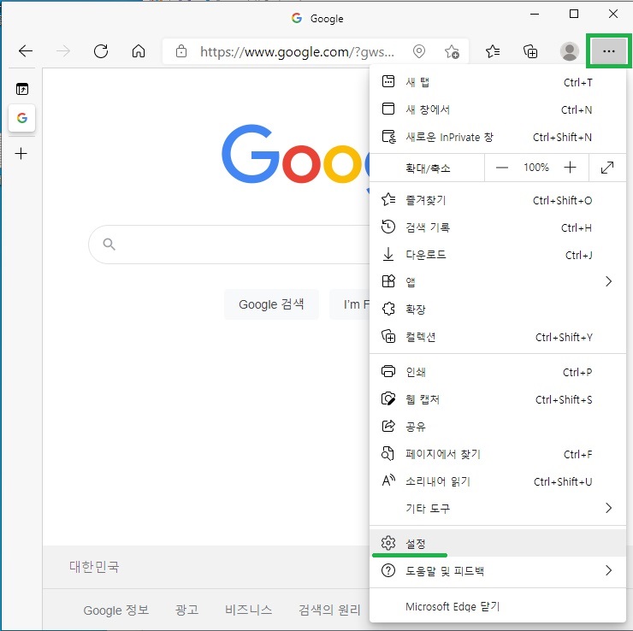Open 새로운 InPrivate 창
The image size is (633, 631).
[497, 137]
